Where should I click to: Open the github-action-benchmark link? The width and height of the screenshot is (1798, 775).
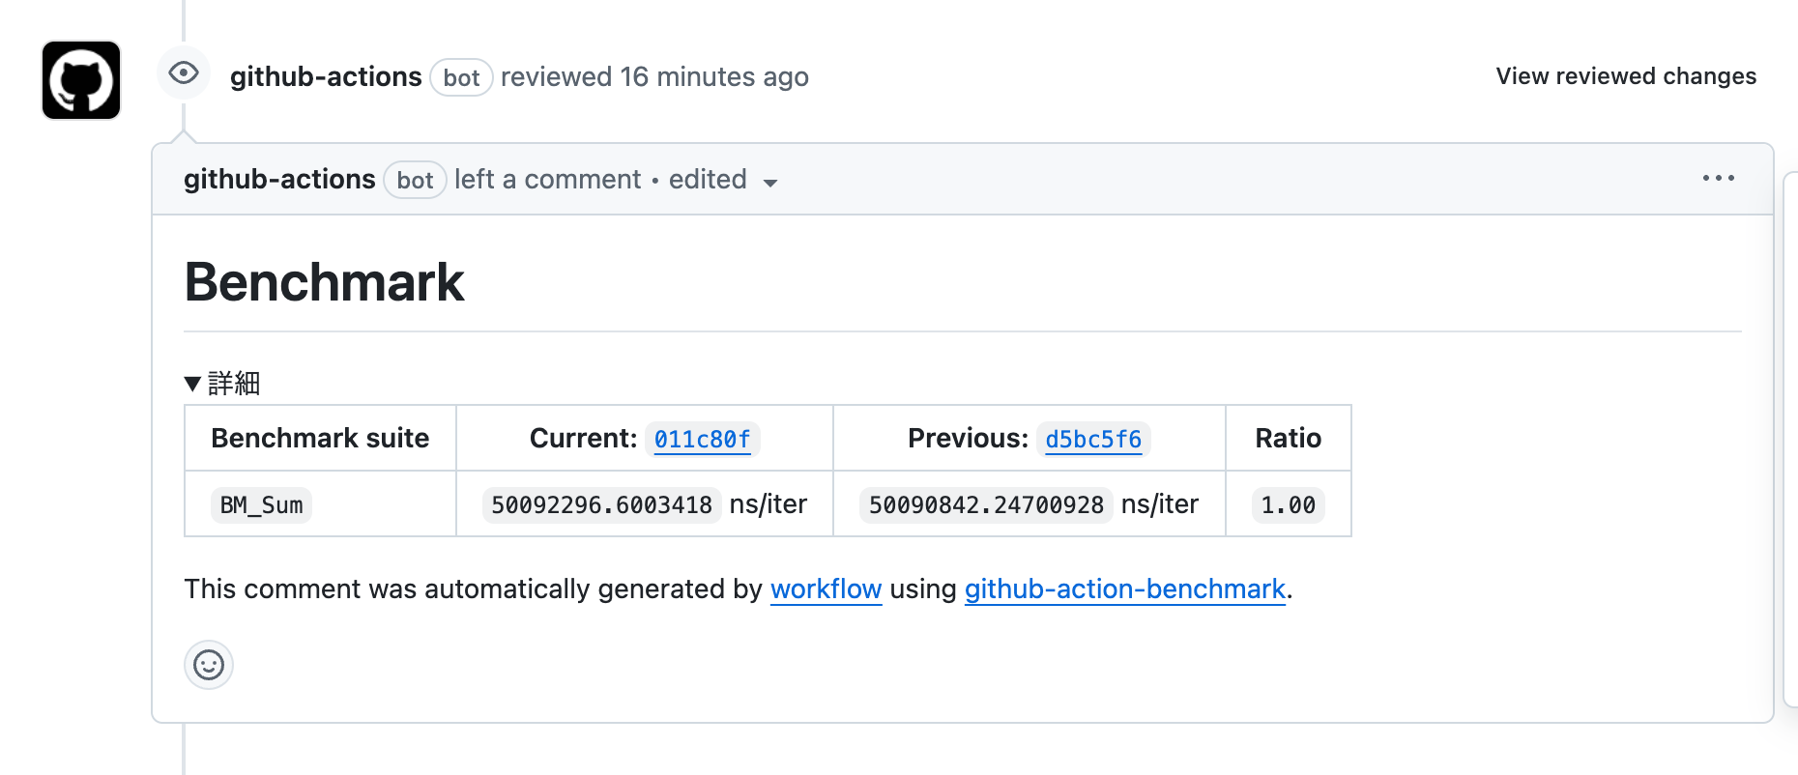pos(1125,588)
